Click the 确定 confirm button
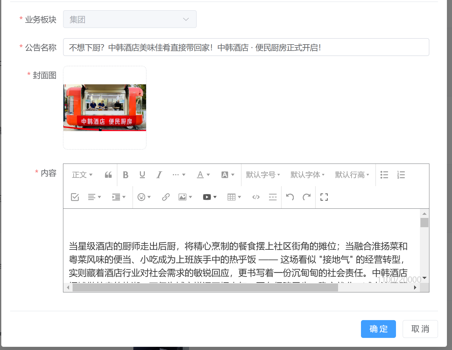452x350 pixels. click(x=378, y=329)
